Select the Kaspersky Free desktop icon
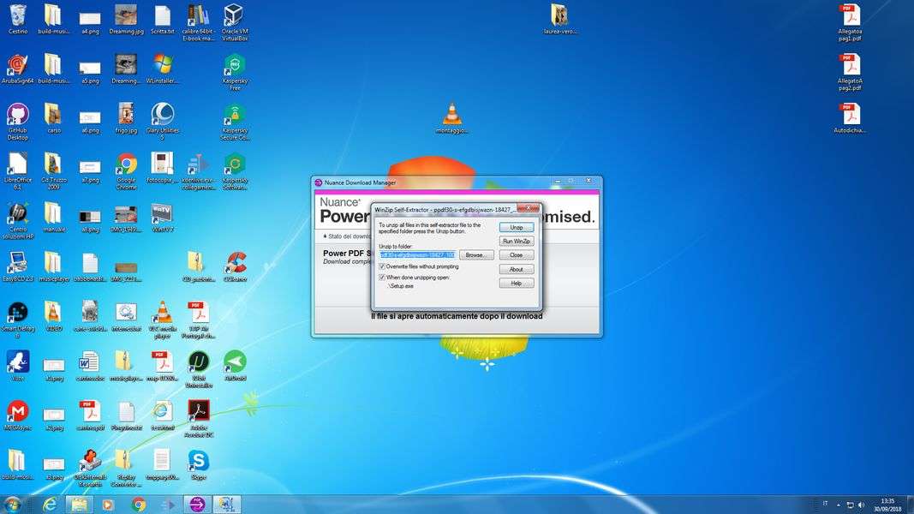The image size is (914, 514). click(235, 72)
